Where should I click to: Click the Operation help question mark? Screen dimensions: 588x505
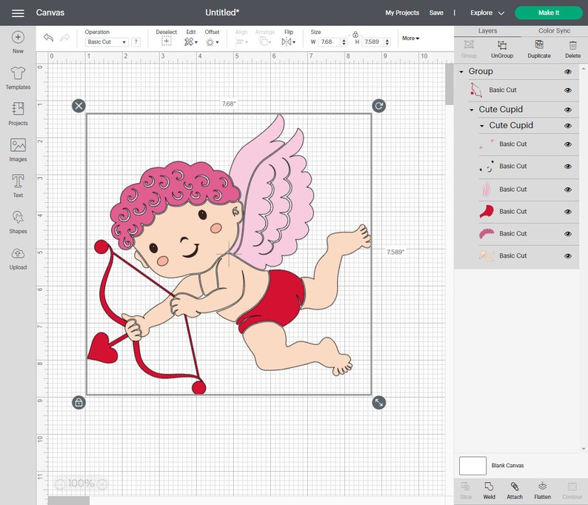pos(136,42)
